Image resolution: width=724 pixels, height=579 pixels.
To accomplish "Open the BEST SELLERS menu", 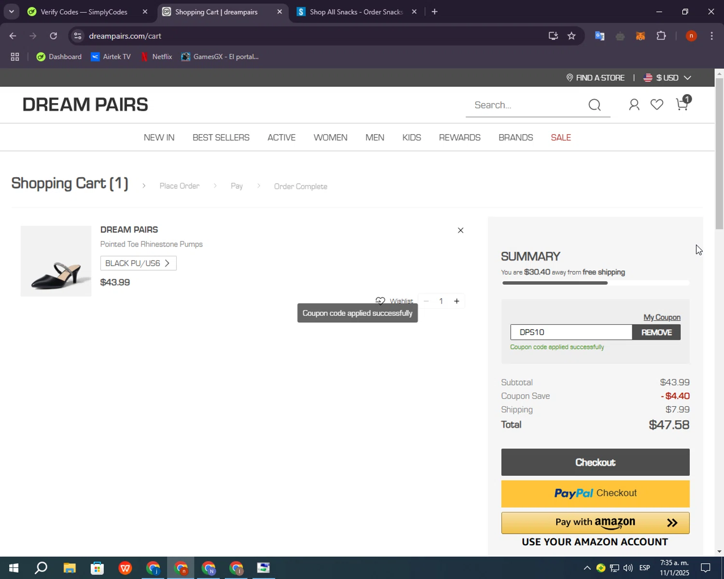I will [221, 138].
